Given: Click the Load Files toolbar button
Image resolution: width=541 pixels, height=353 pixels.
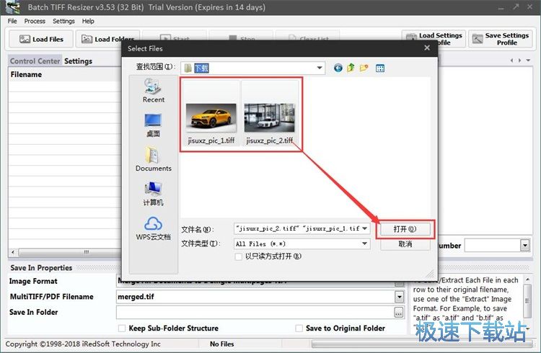Looking at the screenshot, I should click(41, 39).
